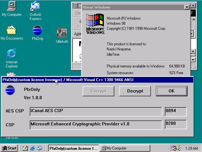Image resolution: width=202 pixels, height=152 pixels.
Task: Click scrollbar down arrow in My Computer window
Action: pos(193,60)
